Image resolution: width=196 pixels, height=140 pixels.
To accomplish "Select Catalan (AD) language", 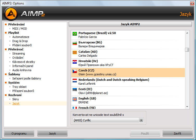I will click(128, 54).
